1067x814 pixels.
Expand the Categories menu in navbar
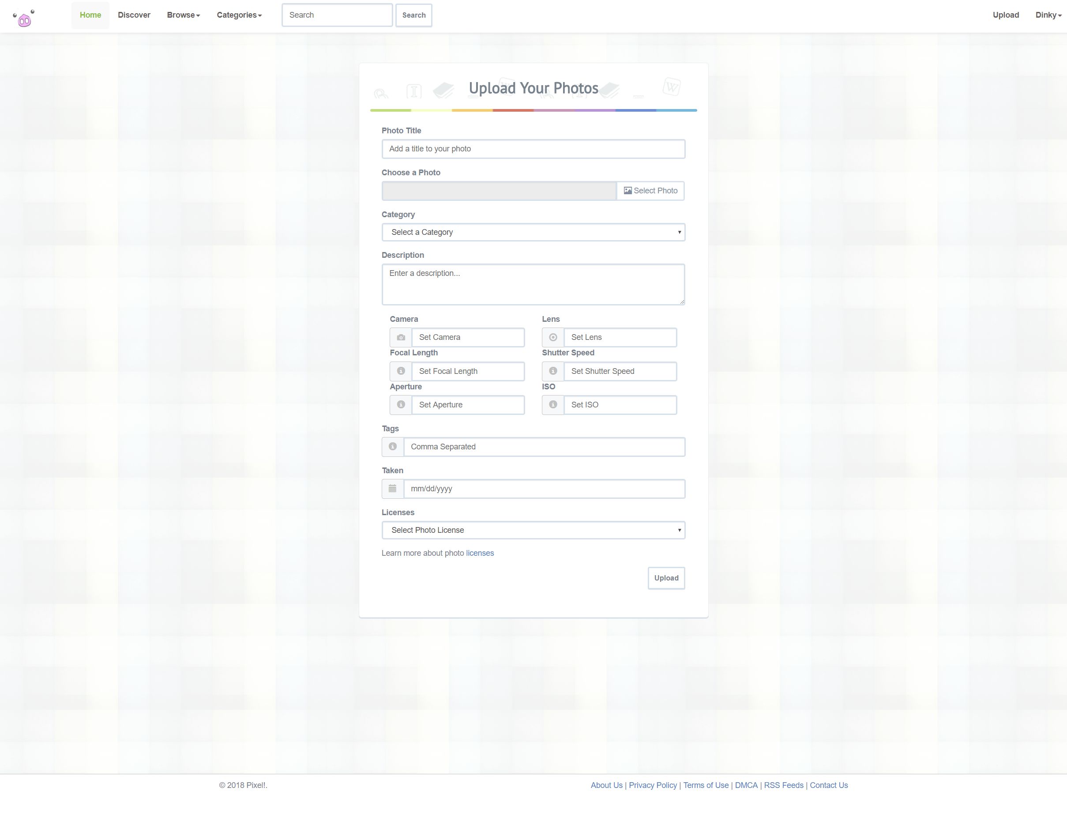[x=239, y=15]
